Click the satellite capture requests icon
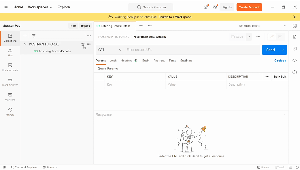Image resolution: width=300 pixels, height=170 pixels. pos(206,7)
